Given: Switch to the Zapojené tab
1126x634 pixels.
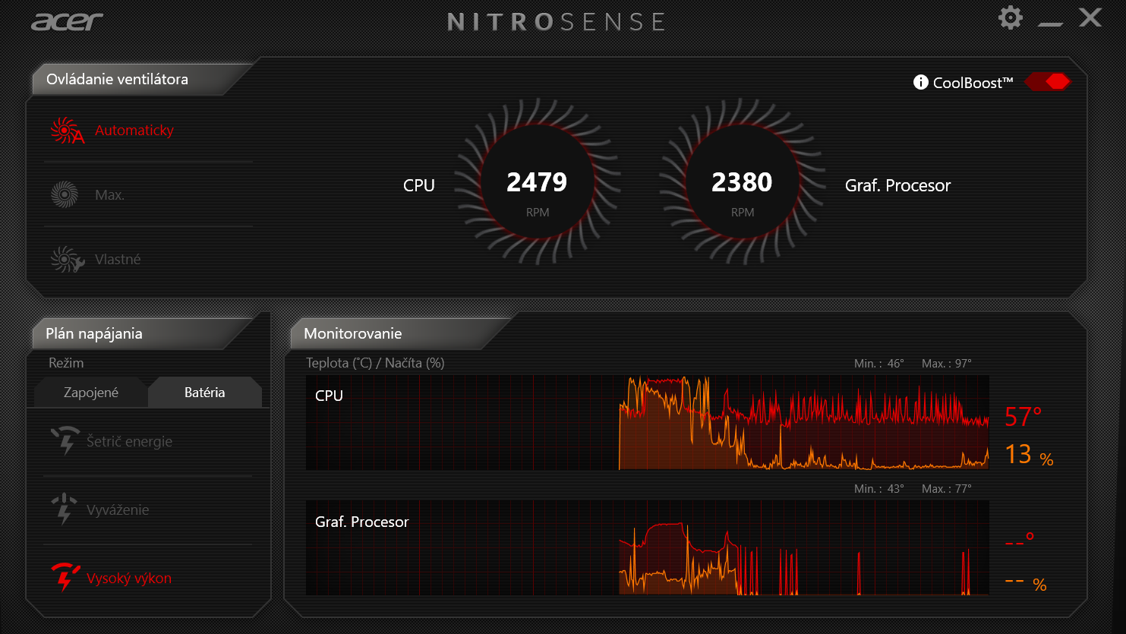Looking at the screenshot, I should (x=91, y=393).
